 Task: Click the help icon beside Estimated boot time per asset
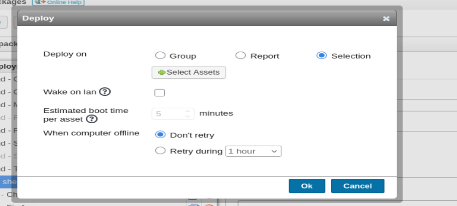coord(92,119)
